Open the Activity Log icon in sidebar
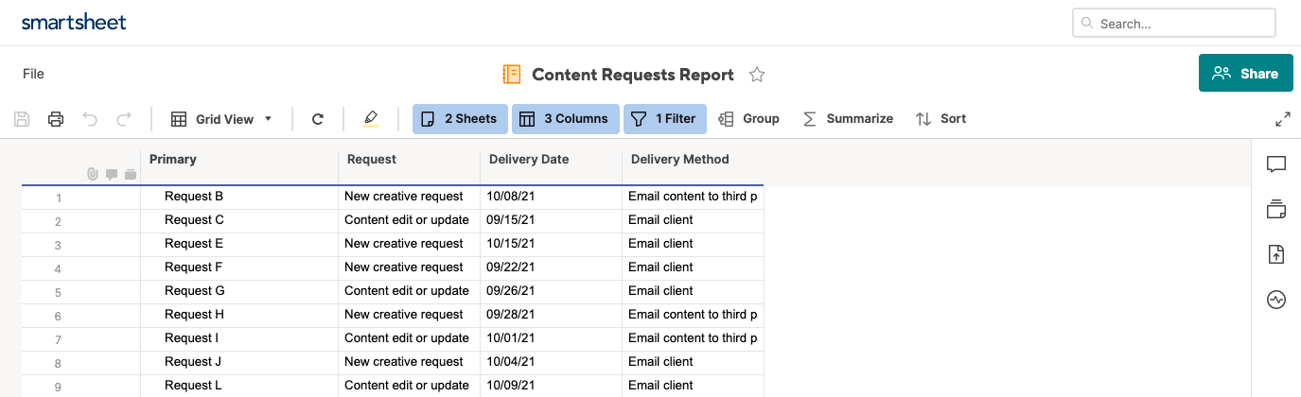The height and width of the screenshot is (397, 1301). point(1276,300)
